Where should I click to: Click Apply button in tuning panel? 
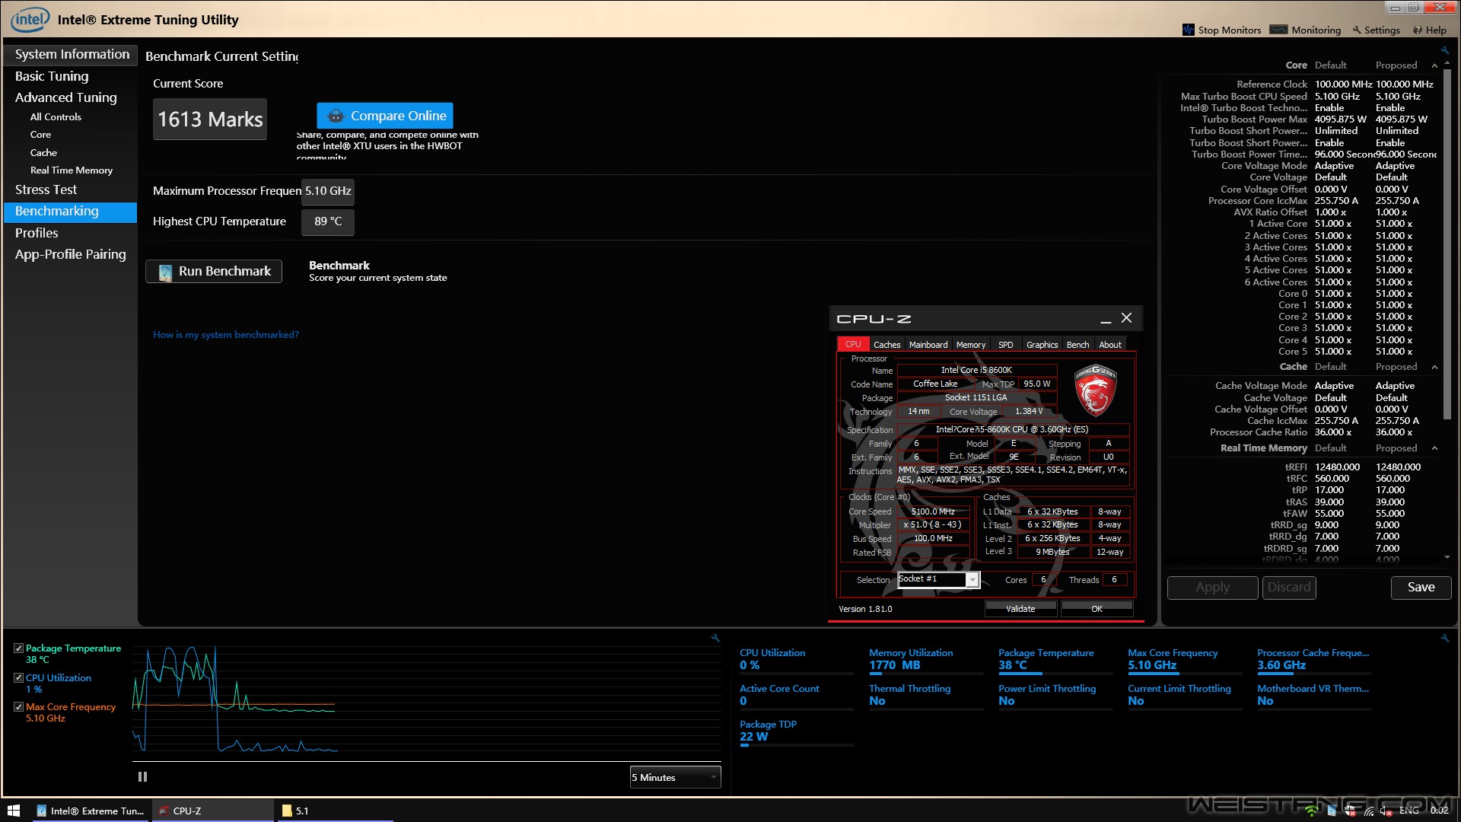coord(1212,588)
